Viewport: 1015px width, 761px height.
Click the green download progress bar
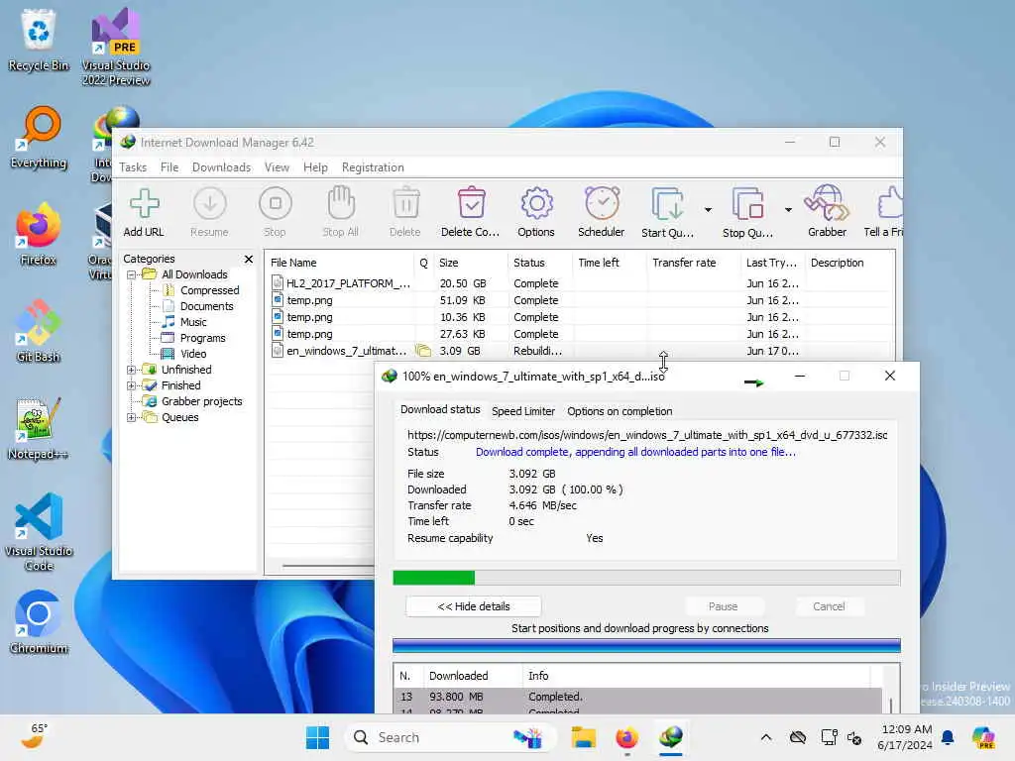pyautogui.click(x=646, y=578)
